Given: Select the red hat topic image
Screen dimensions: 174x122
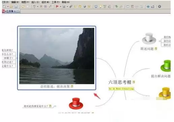Looking at the screenshot, I should click(x=76, y=103).
